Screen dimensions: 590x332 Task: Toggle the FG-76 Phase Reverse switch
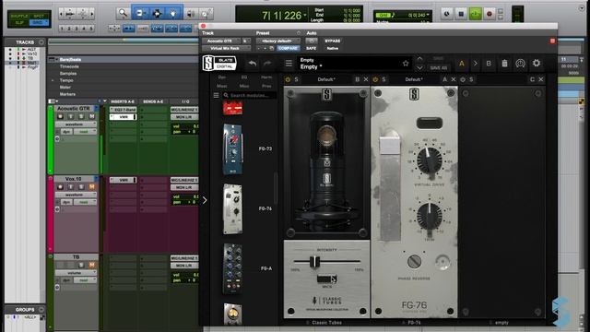pos(414,261)
